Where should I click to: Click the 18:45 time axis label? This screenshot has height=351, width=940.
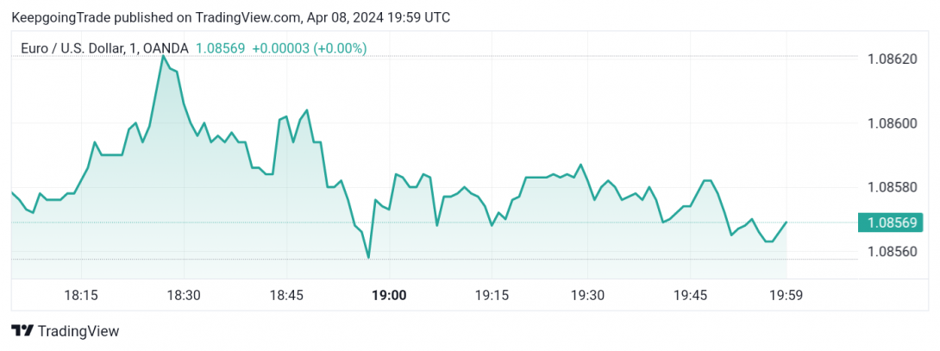point(286,295)
